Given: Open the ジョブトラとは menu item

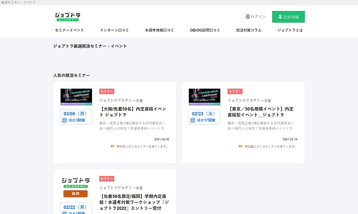Looking at the screenshot, I should (x=290, y=30).
